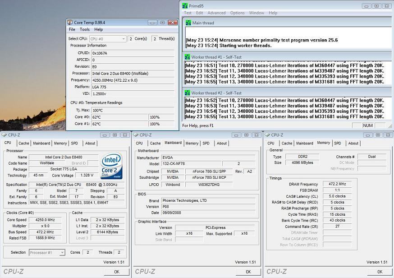The image size is (394, 278).
Task: Click the DRAM Frequency 472.2 MHz value
Action: pyautogui.click(x=337, y=184)
